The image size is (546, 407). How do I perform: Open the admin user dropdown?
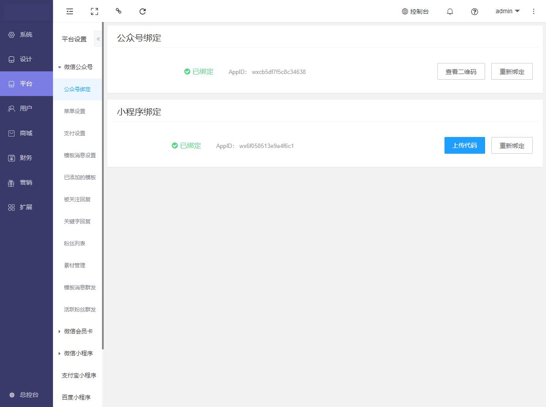click(508, 11)
